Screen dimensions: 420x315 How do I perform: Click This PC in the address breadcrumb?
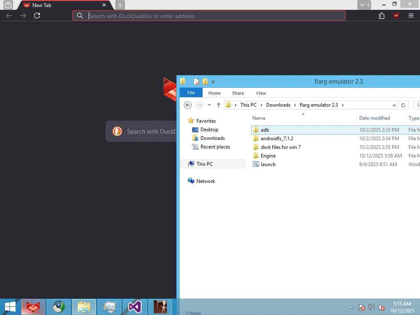[248, 105]
